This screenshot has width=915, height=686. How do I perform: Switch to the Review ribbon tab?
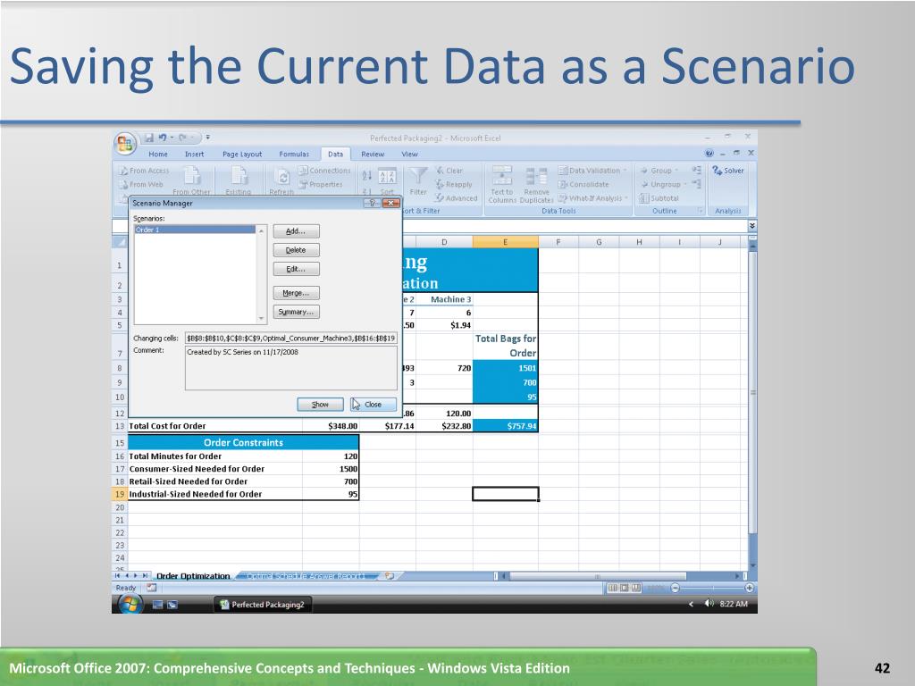coord(373,154)
